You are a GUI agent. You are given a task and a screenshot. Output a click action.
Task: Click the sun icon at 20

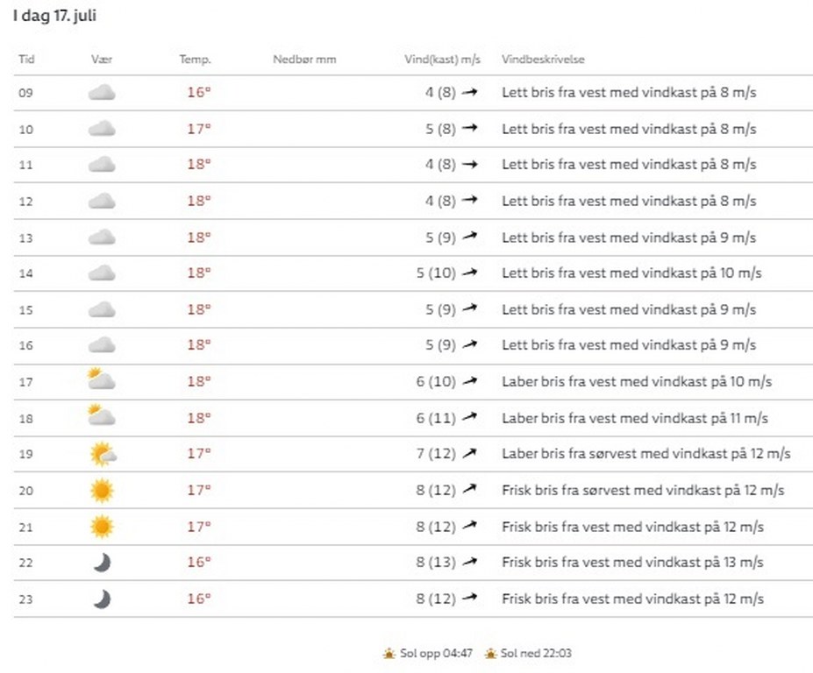pos(102,490)
